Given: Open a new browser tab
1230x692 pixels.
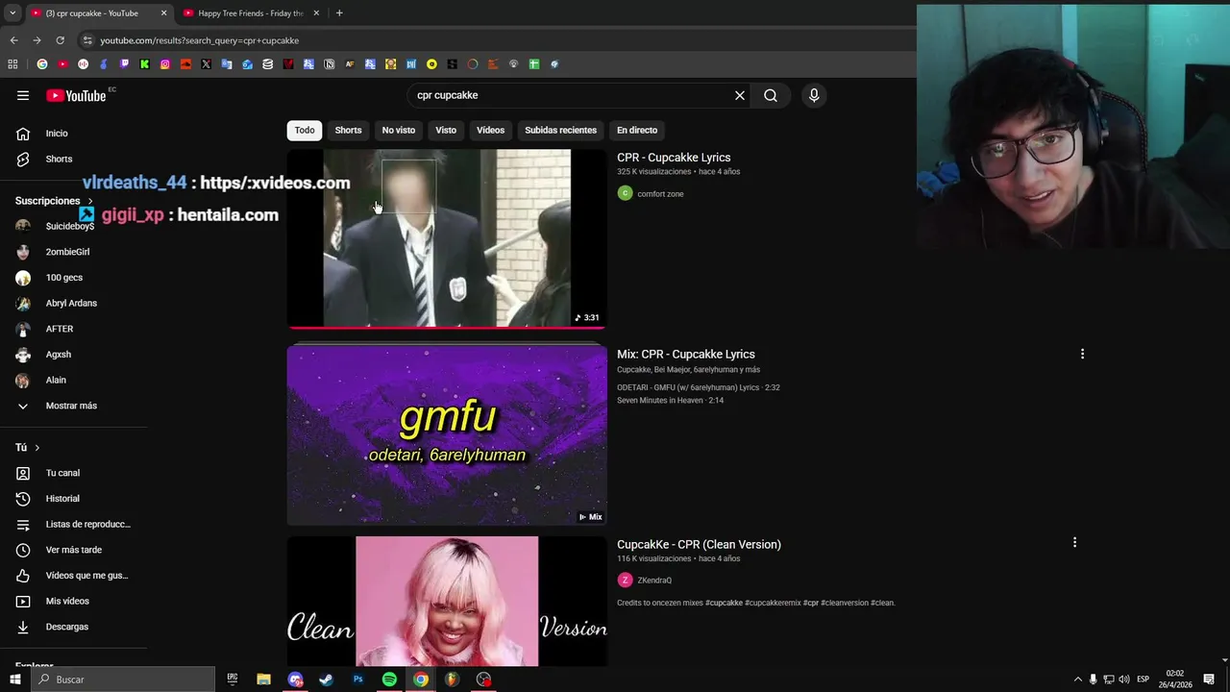Looking at the screenshot, I should pos(339,13).
